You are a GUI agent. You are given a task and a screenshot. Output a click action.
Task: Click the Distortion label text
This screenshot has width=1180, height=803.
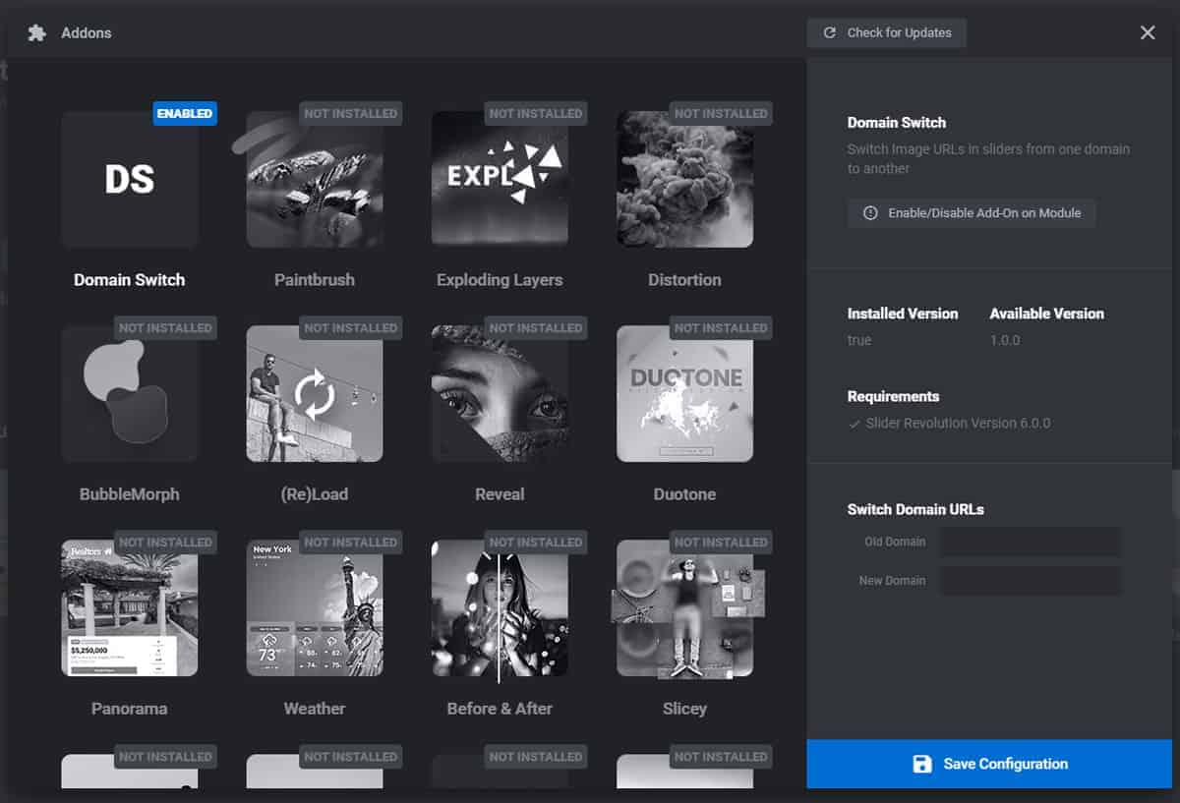(x=684, y=280)
